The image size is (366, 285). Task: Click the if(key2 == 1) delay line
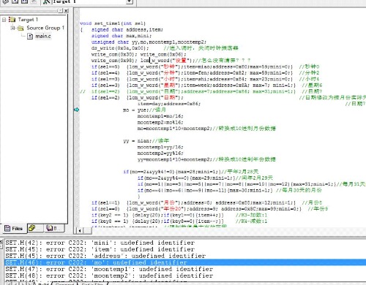pyautogui.click(x=179, y=215)
